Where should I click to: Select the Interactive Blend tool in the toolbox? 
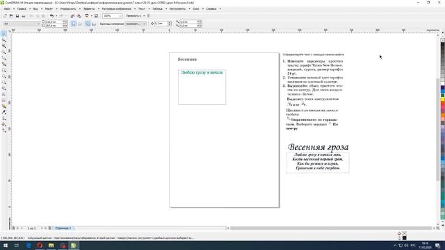3,106
